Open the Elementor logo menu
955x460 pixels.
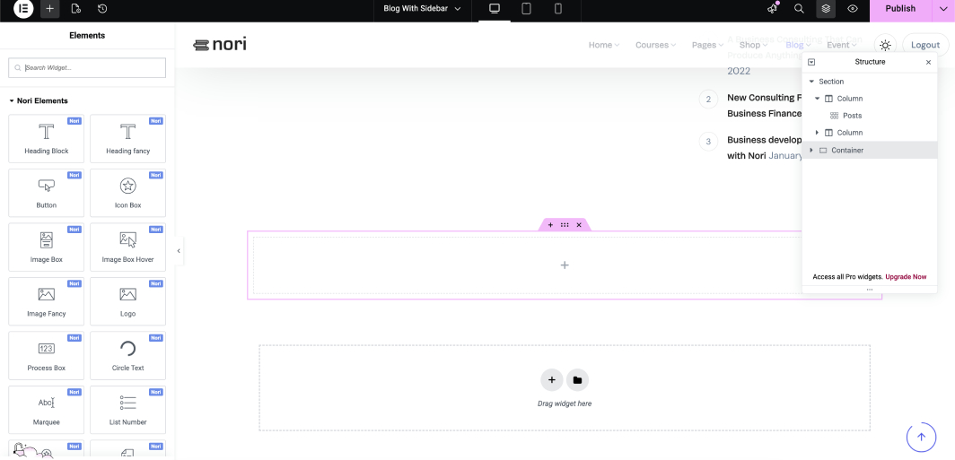click(23, 9)
